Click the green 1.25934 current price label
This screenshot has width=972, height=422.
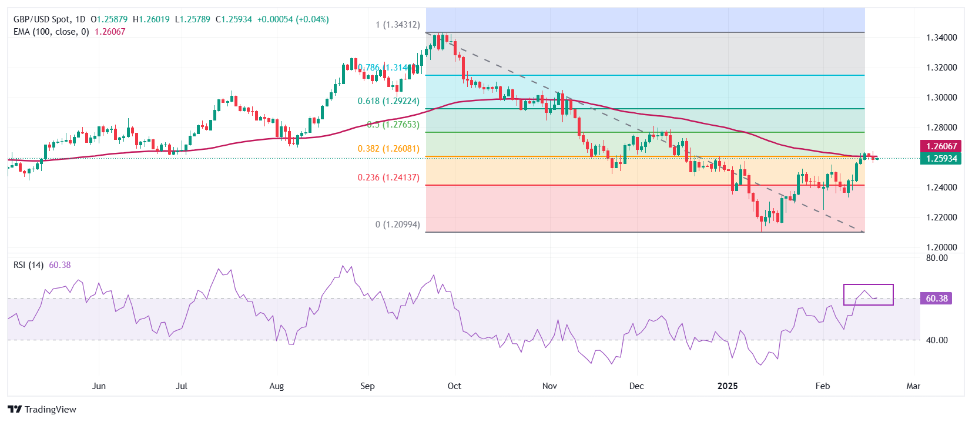[x=941, y=159]
